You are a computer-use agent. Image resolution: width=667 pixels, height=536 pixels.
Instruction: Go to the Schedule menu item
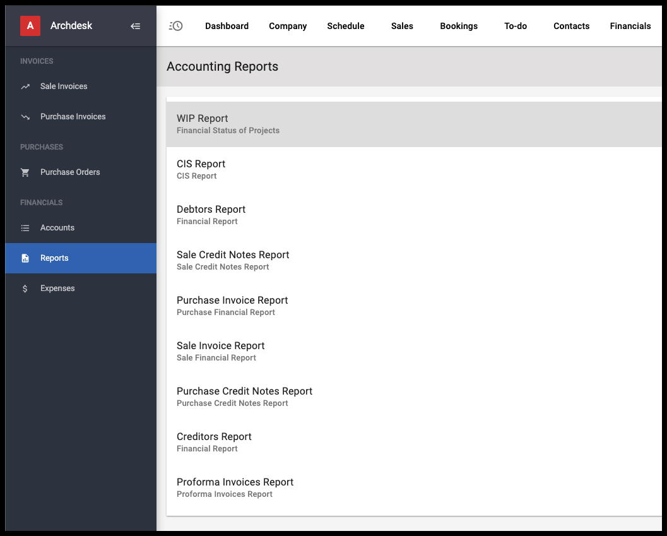point(345,26)
